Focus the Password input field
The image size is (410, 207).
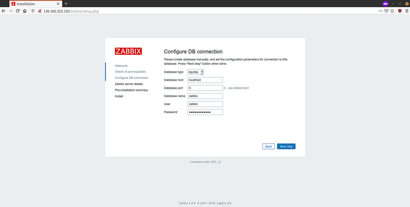[x=205, y=112]
